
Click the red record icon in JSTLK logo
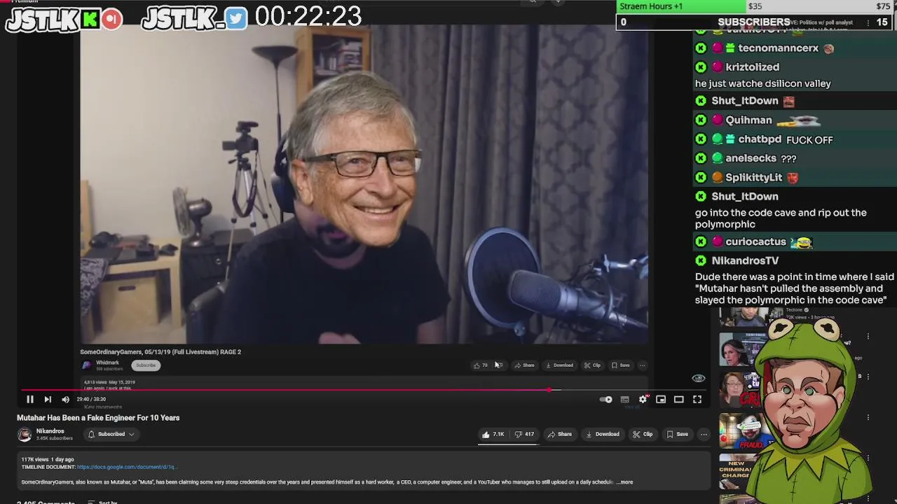pos(111,19)
